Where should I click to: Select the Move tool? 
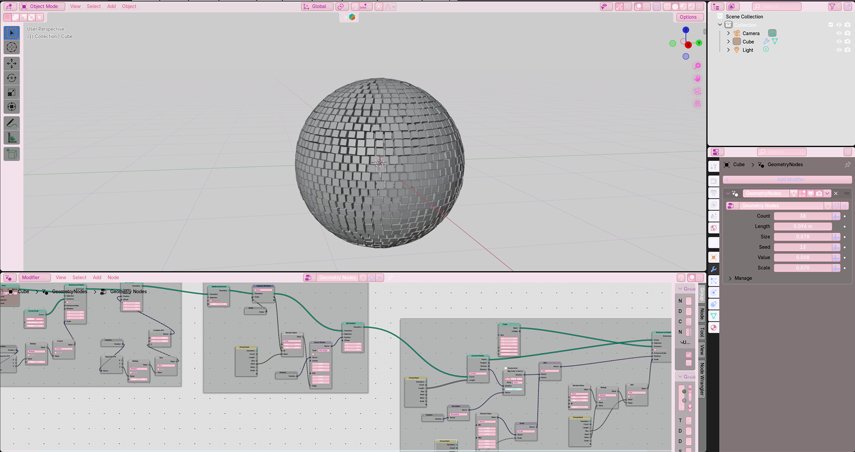coord(12,64)
